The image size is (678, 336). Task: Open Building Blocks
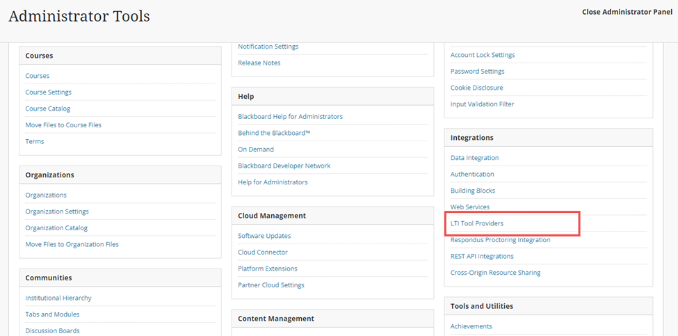click(x=473, y=191)
